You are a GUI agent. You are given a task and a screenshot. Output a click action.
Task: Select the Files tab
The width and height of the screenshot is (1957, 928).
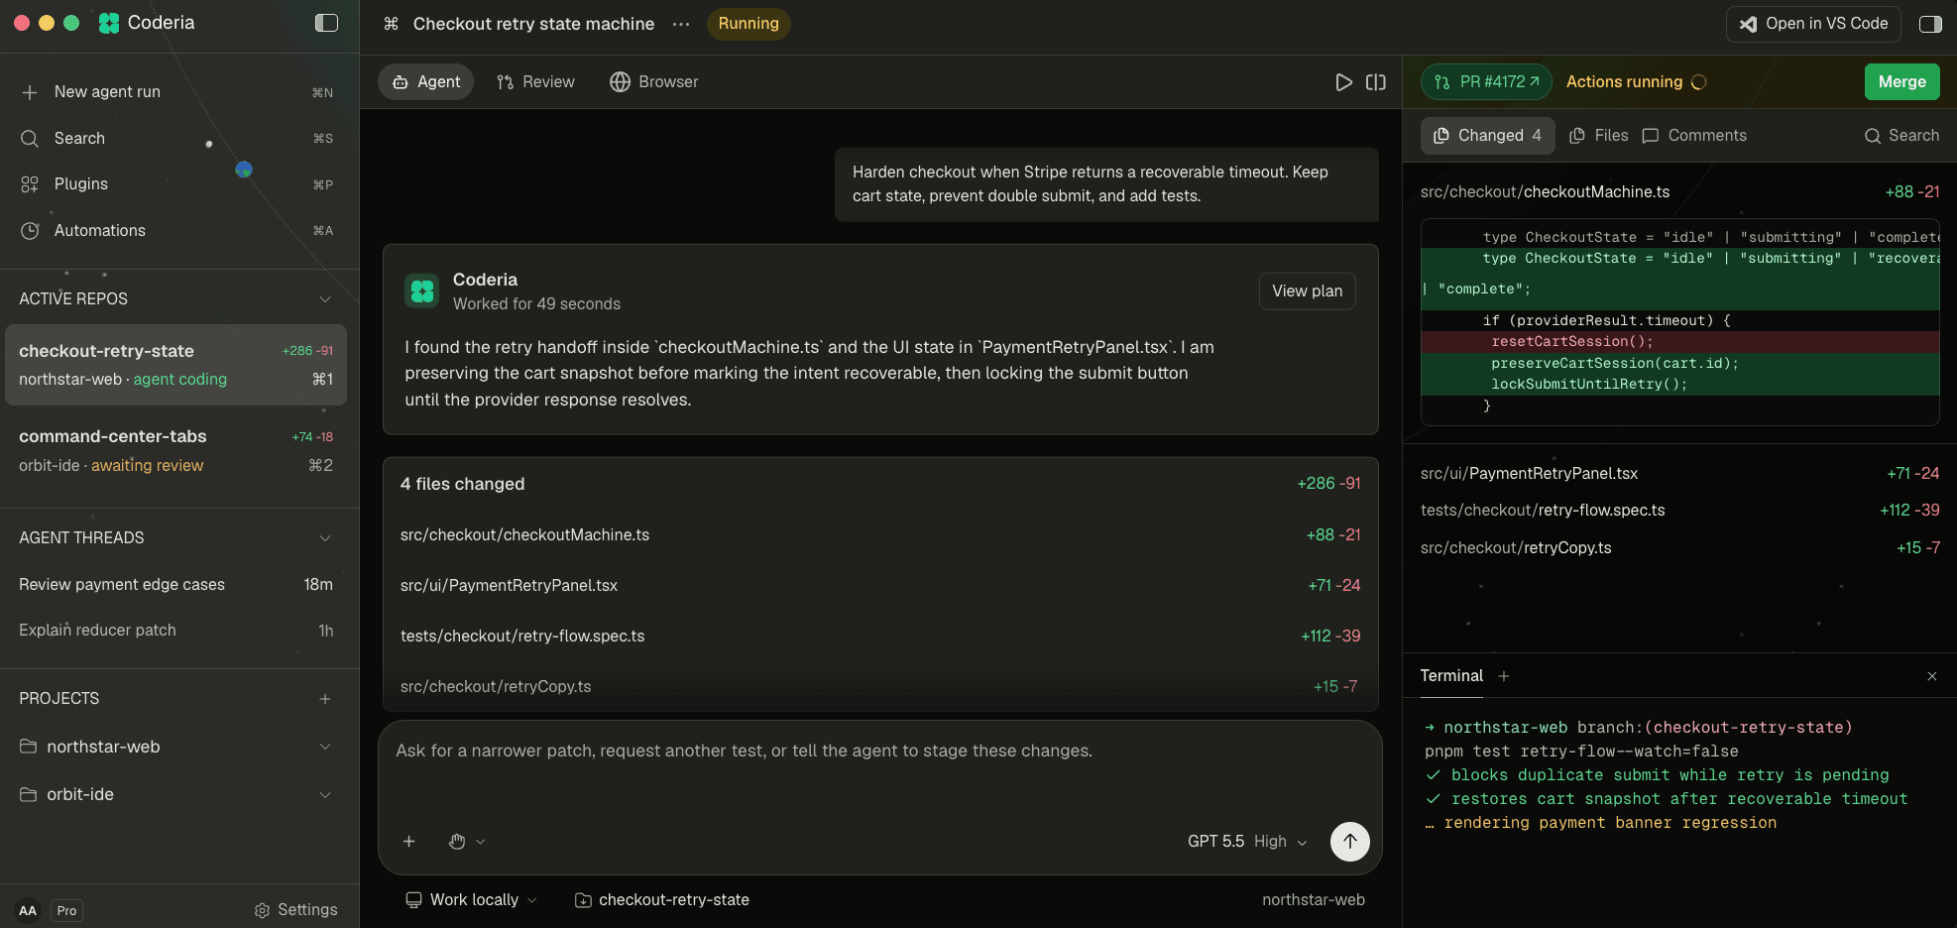(x=1598, y=136)
